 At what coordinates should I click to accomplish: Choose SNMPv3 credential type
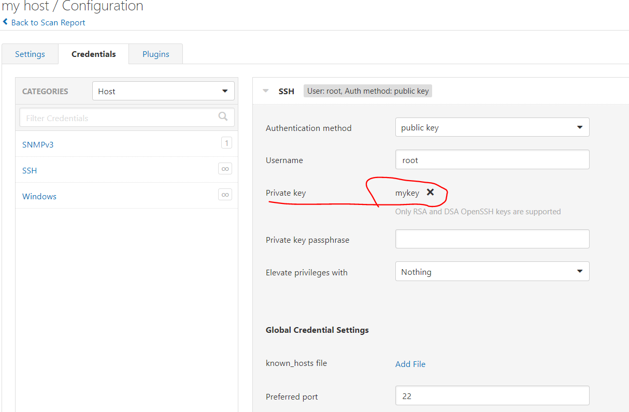coord(38,144)
